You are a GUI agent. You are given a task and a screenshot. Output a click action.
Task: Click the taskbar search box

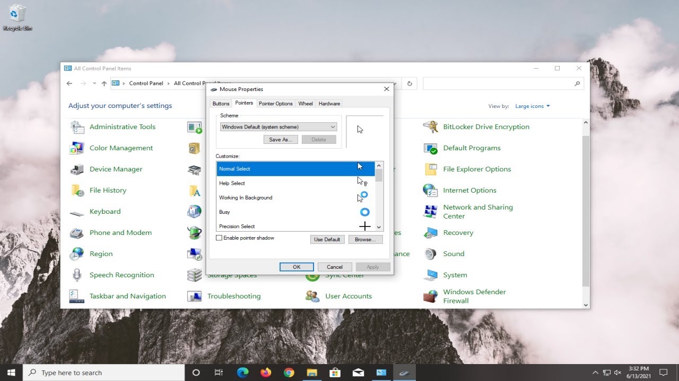103,373
